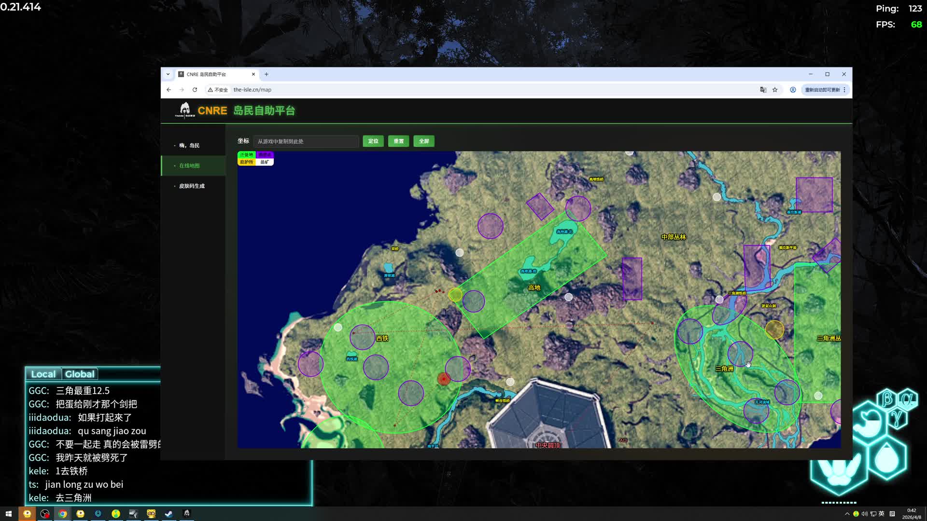Show hidden system tray icons
Image resolution: width=927 pixels, height=521 pixels.
click(847, 514)
